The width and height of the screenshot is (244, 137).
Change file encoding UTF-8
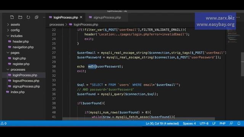pyautogui.click(x=204, y=123)
